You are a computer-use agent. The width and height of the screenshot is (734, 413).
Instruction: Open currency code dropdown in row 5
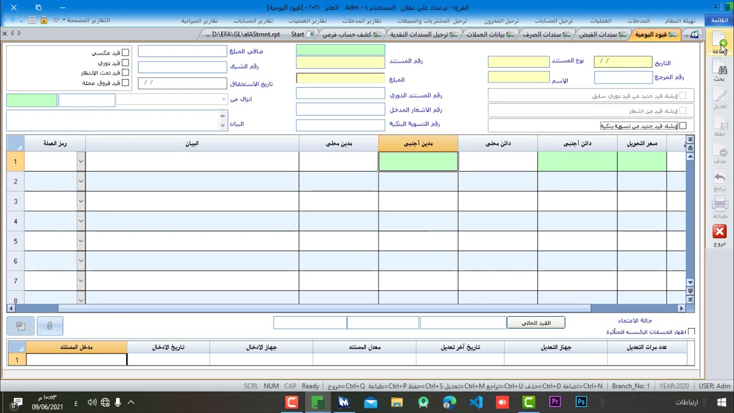tap(80, 241)
